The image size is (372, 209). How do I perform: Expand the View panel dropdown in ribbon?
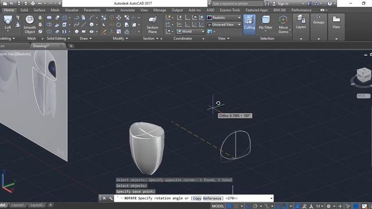[223, 38]
